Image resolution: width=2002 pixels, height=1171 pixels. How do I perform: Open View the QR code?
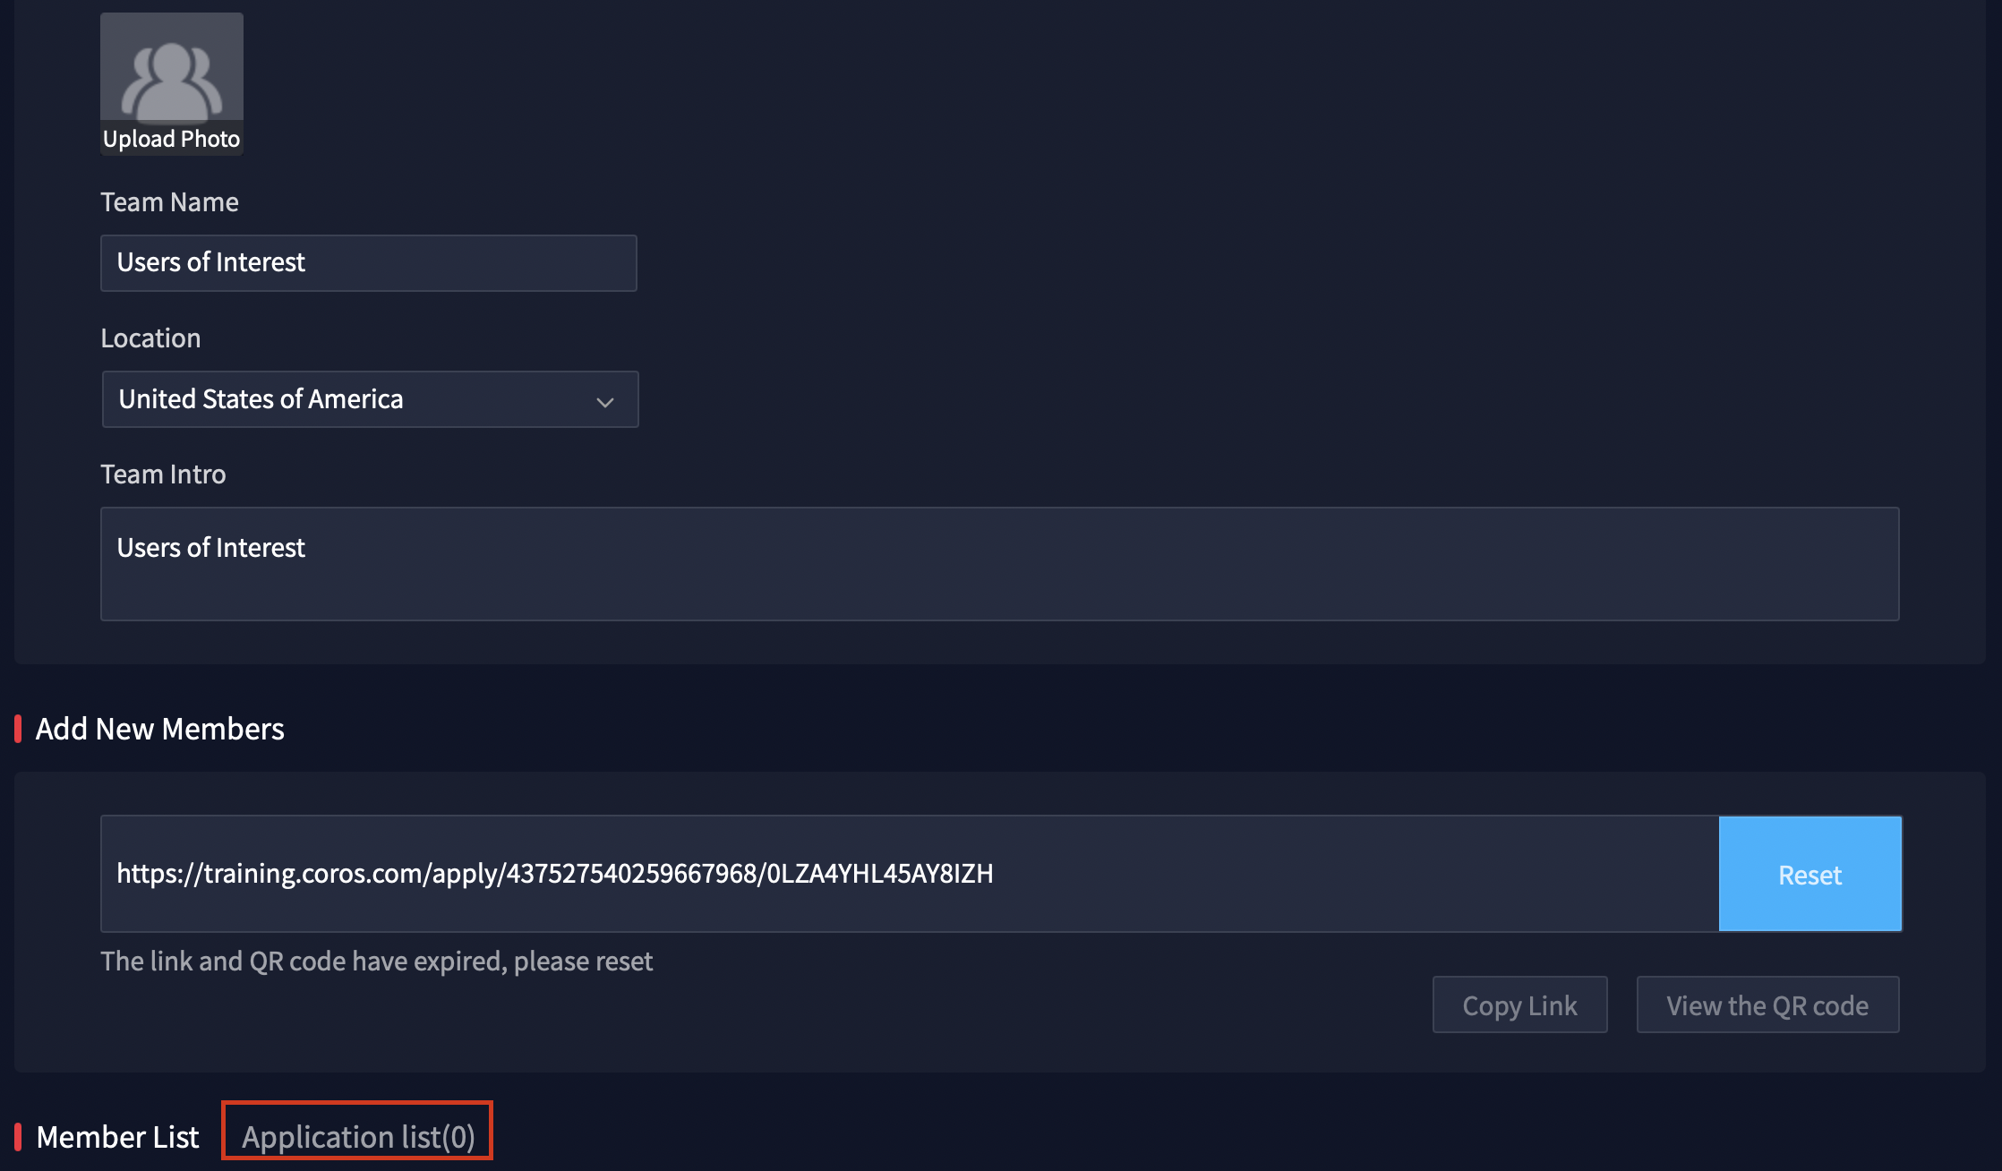[x=1767, y=1005]
